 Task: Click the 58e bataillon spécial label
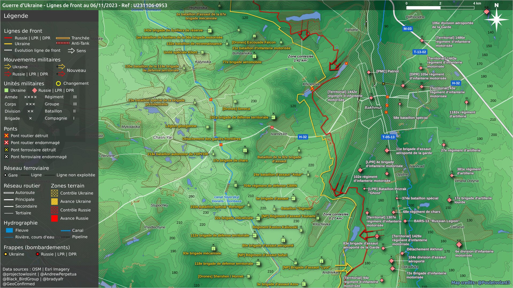click(x=410, y=118)
